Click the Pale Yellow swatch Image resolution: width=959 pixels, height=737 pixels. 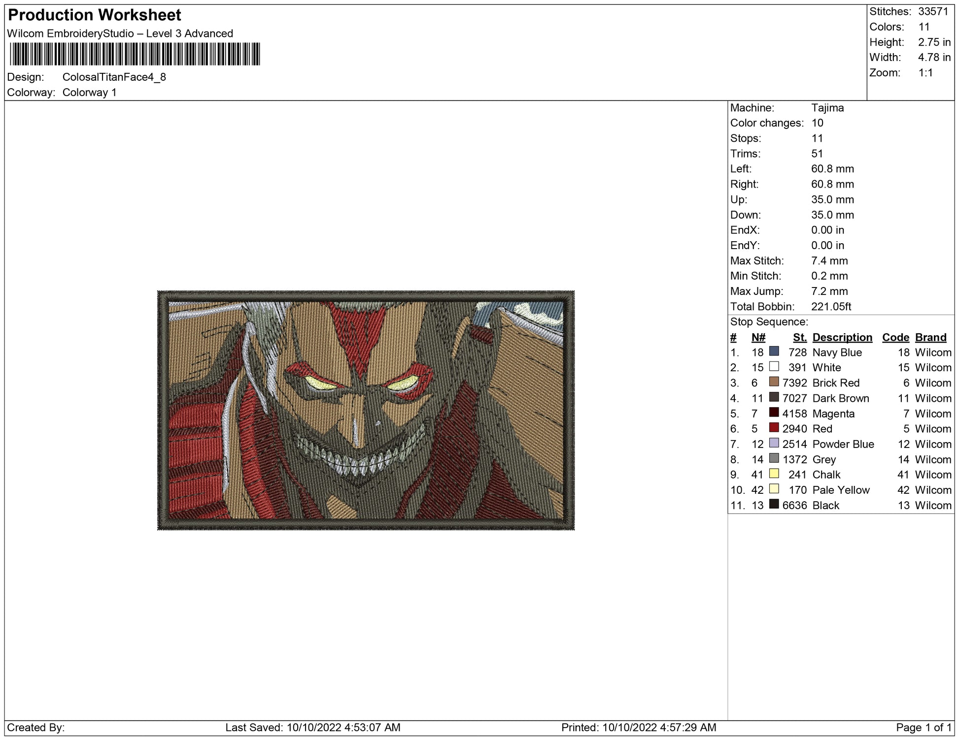click(774, 489)
